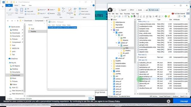Viewport: 191px width, 107px height.
Task: Click Select none in Explorer ribbon
Action: [84, 11]
